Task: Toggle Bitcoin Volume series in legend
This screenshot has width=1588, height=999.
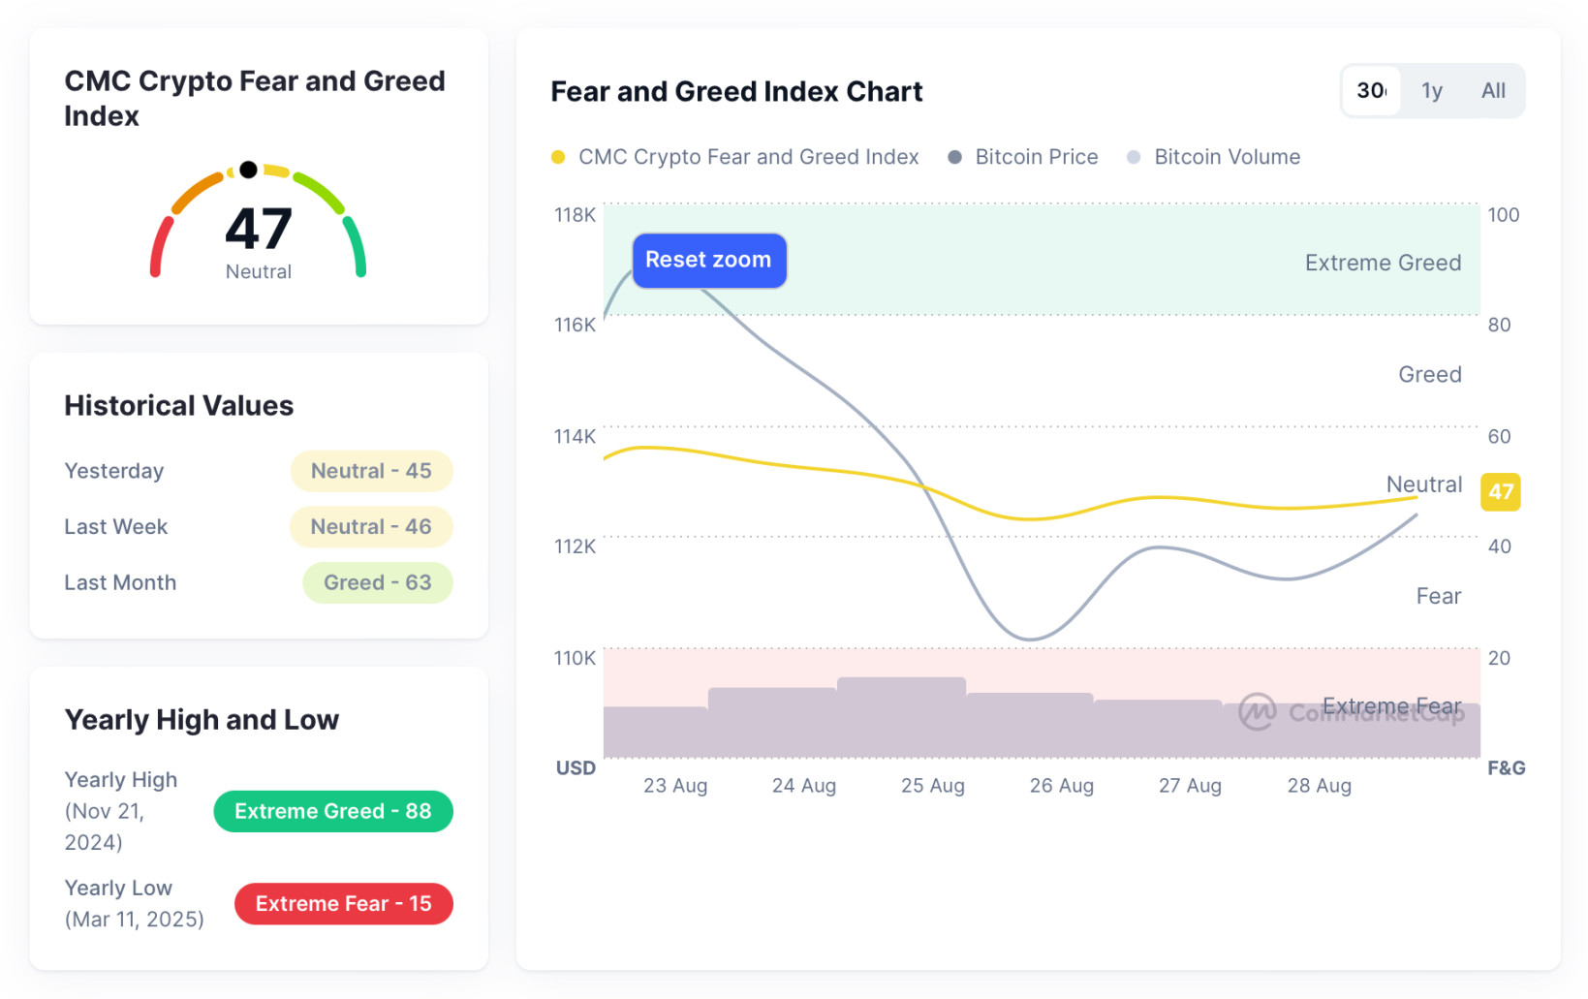Action: (x=1227, y=157)
